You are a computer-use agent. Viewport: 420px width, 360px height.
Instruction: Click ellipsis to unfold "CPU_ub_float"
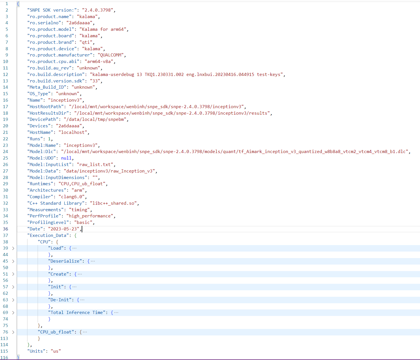(85, 332)
